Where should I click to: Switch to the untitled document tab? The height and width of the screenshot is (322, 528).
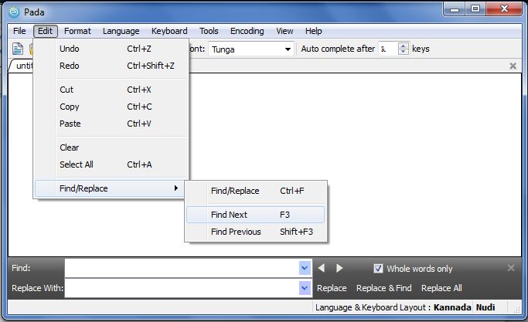coord(22,66)
